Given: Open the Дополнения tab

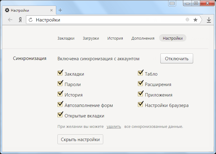Looking at the screenshot, I should point(143,38).
